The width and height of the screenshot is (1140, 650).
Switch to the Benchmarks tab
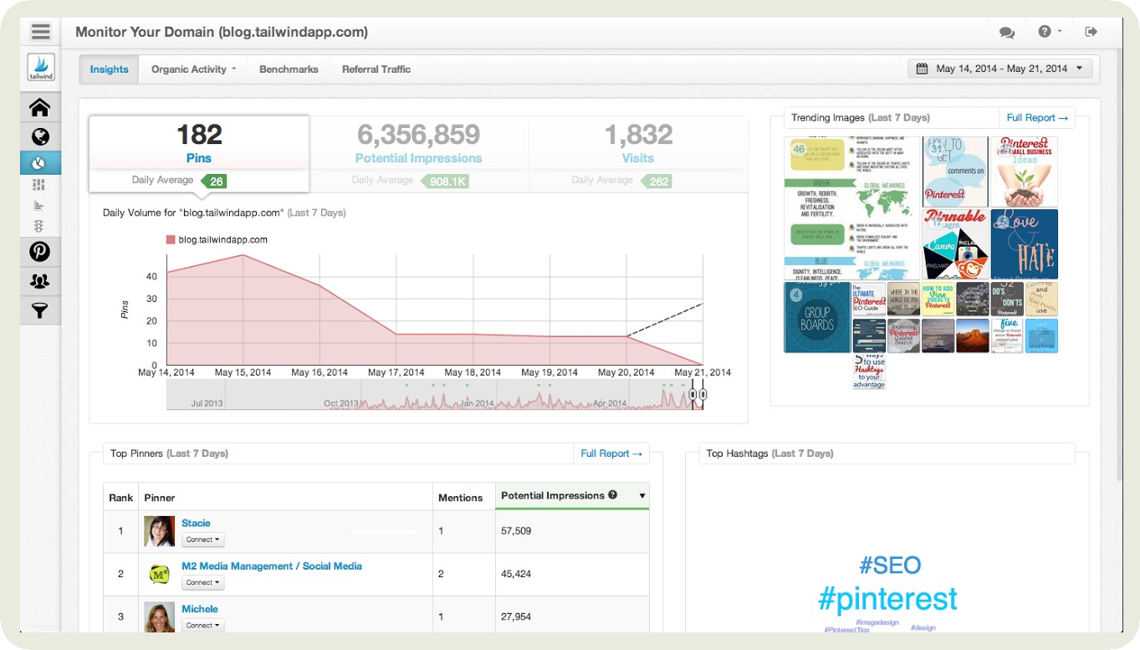pyautogui.click(x=289, y=69)
